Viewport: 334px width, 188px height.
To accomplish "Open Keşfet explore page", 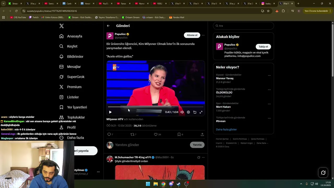I will 68,46.
